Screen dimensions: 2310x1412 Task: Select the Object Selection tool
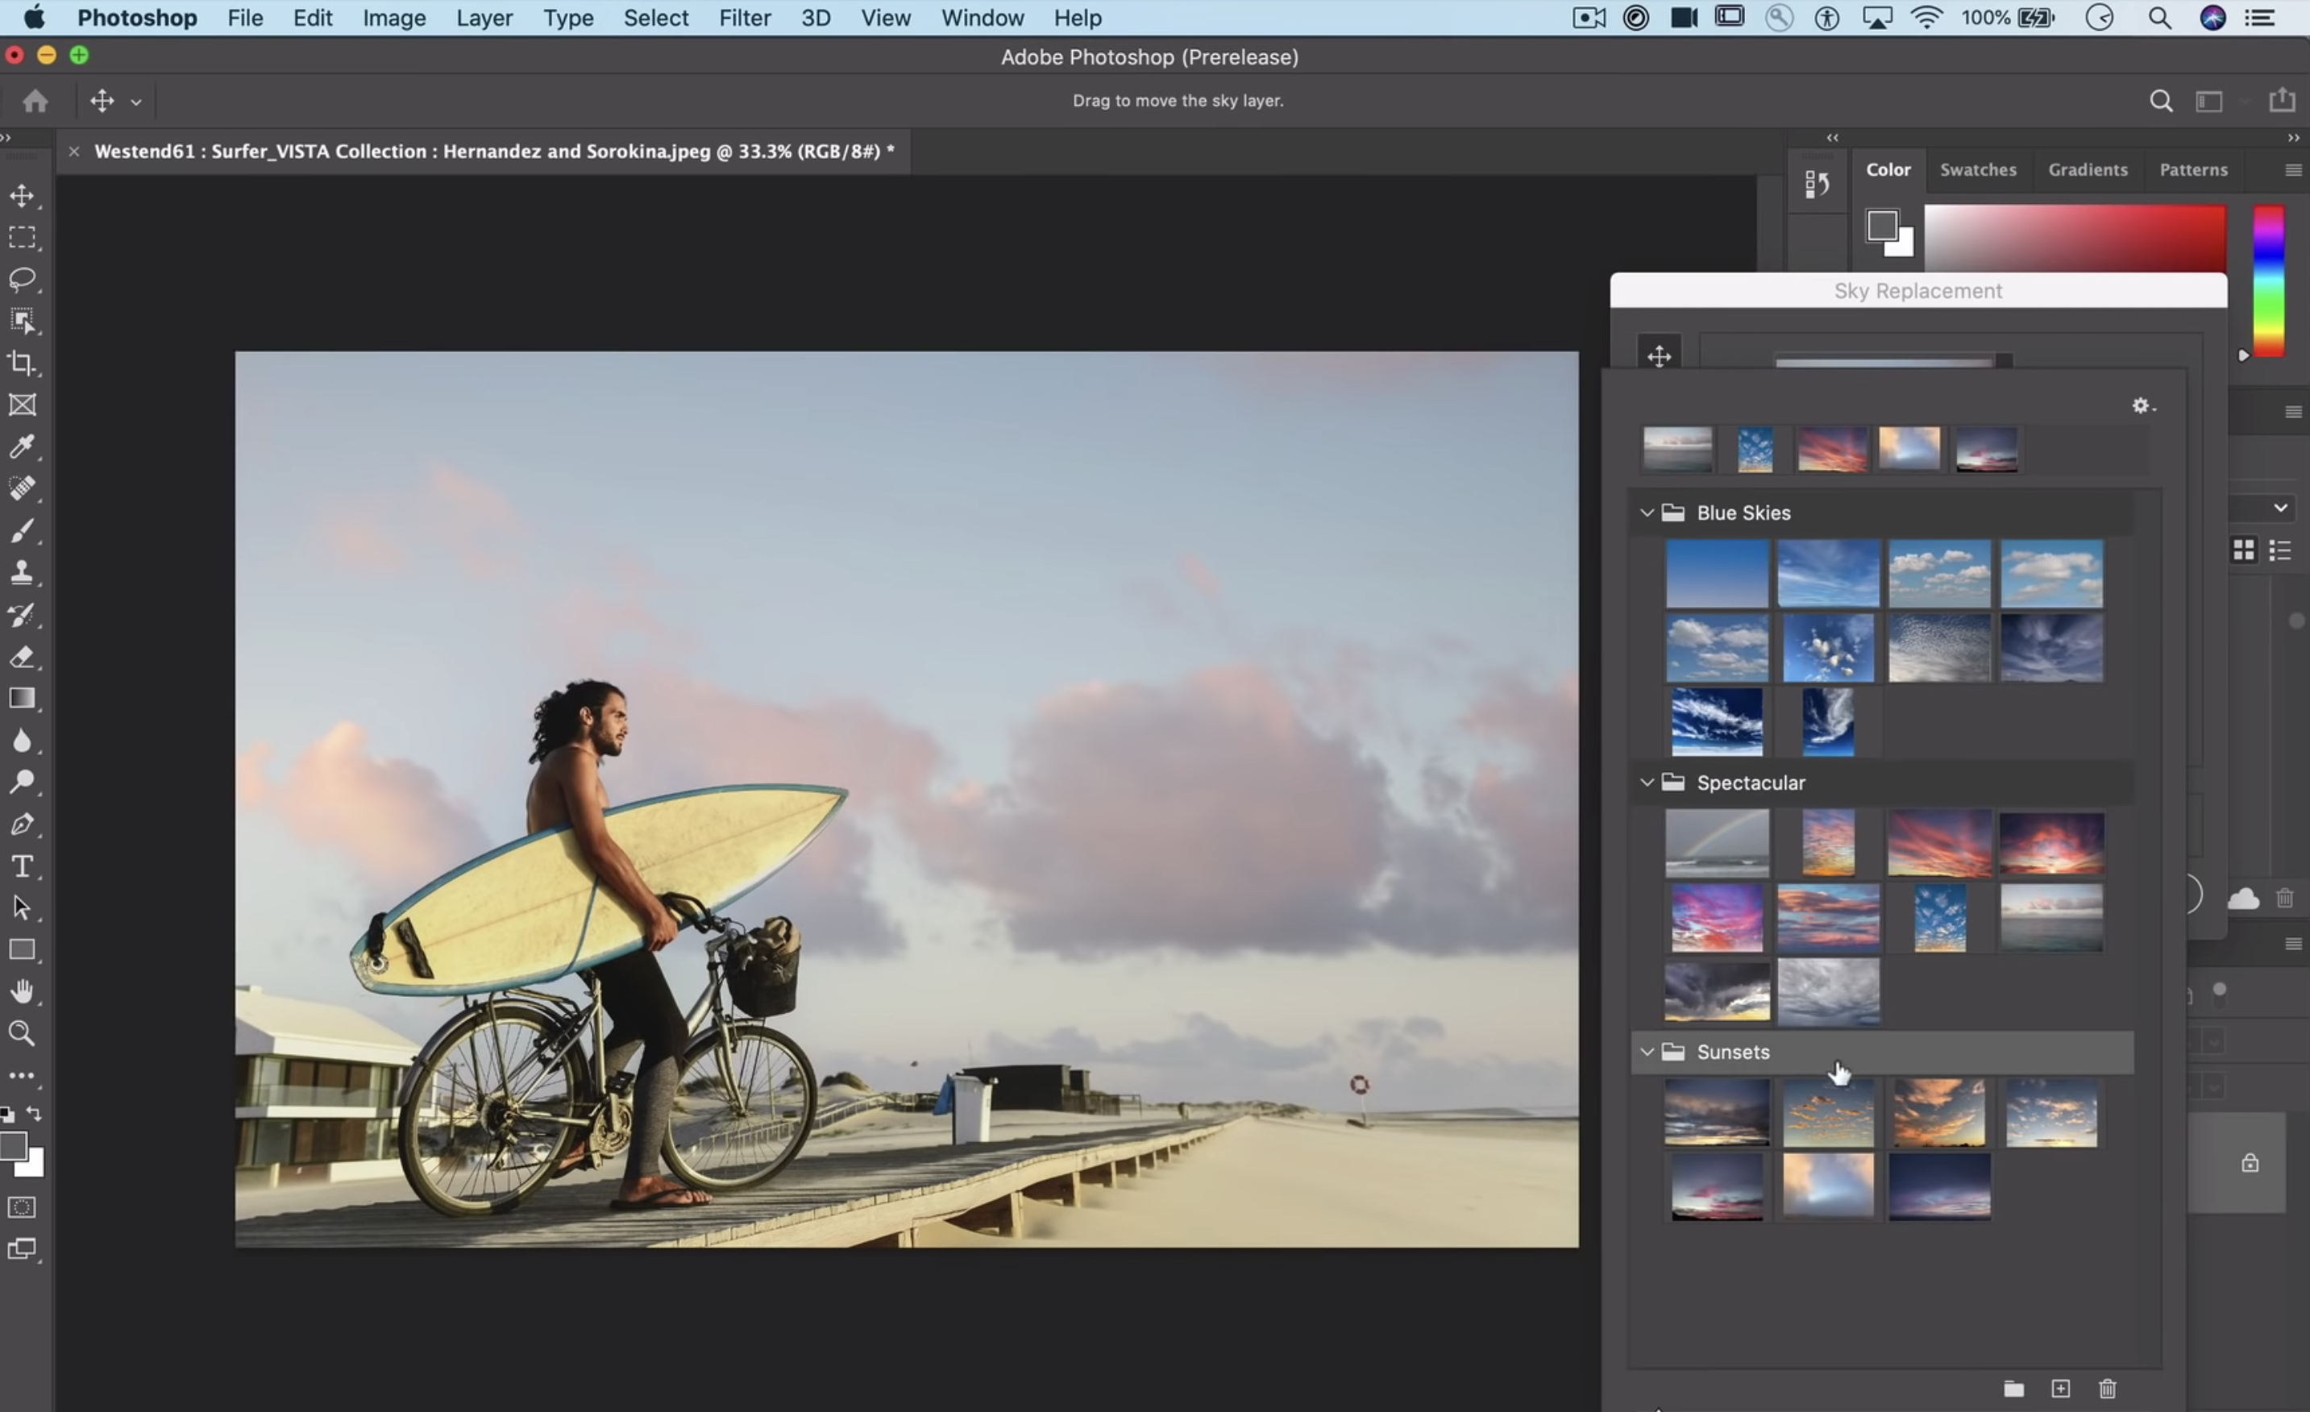[x=23, y=321]
